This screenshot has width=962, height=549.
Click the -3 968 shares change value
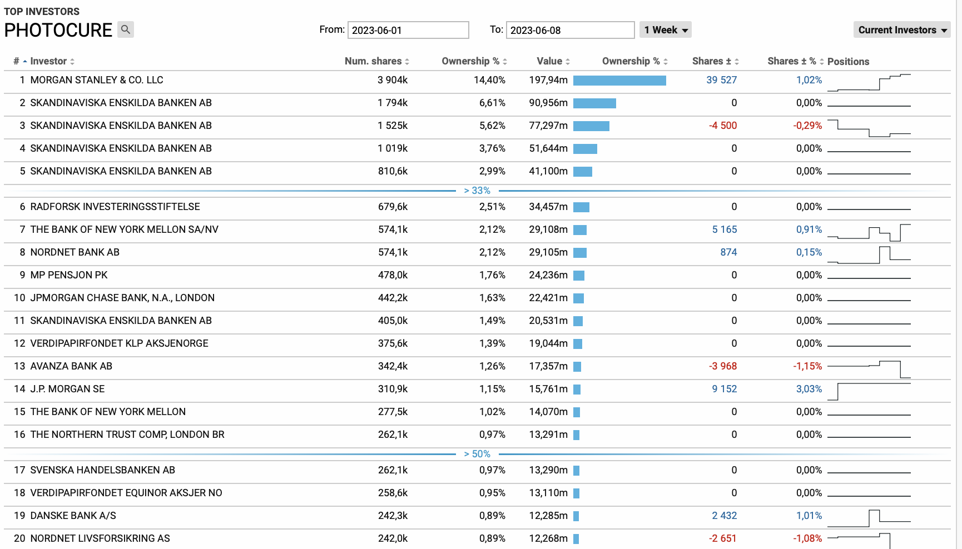pyautogui.click(x=723, y=366)
